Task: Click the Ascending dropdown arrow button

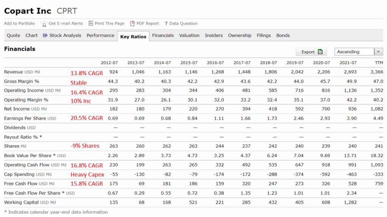Action: 379,52
